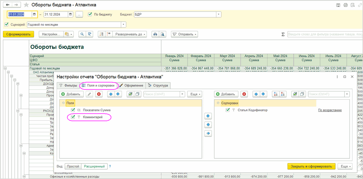Switch to the Фильтры tab
The image size is (363, 179).
point(68,86)
